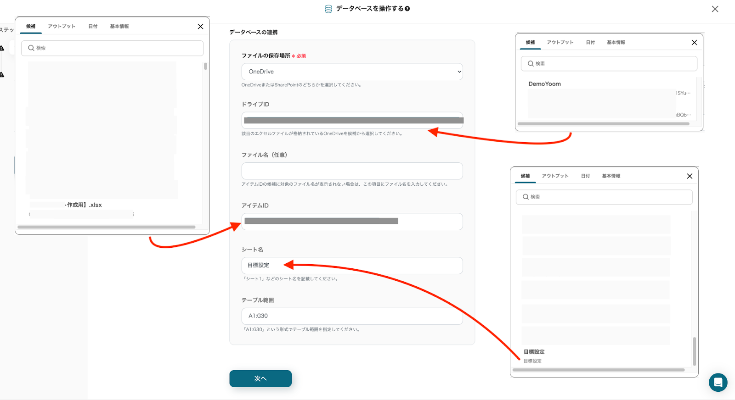The height and width of the screenshot is (400, 735).
Task: Open the help icon next to データベースを操作する
Action: click(x=407, y=9)
